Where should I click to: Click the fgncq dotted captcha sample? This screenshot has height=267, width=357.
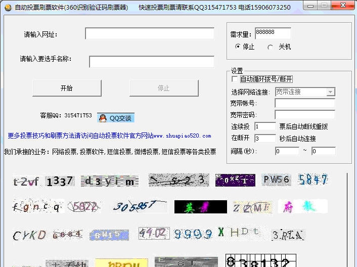coord(38,206)
